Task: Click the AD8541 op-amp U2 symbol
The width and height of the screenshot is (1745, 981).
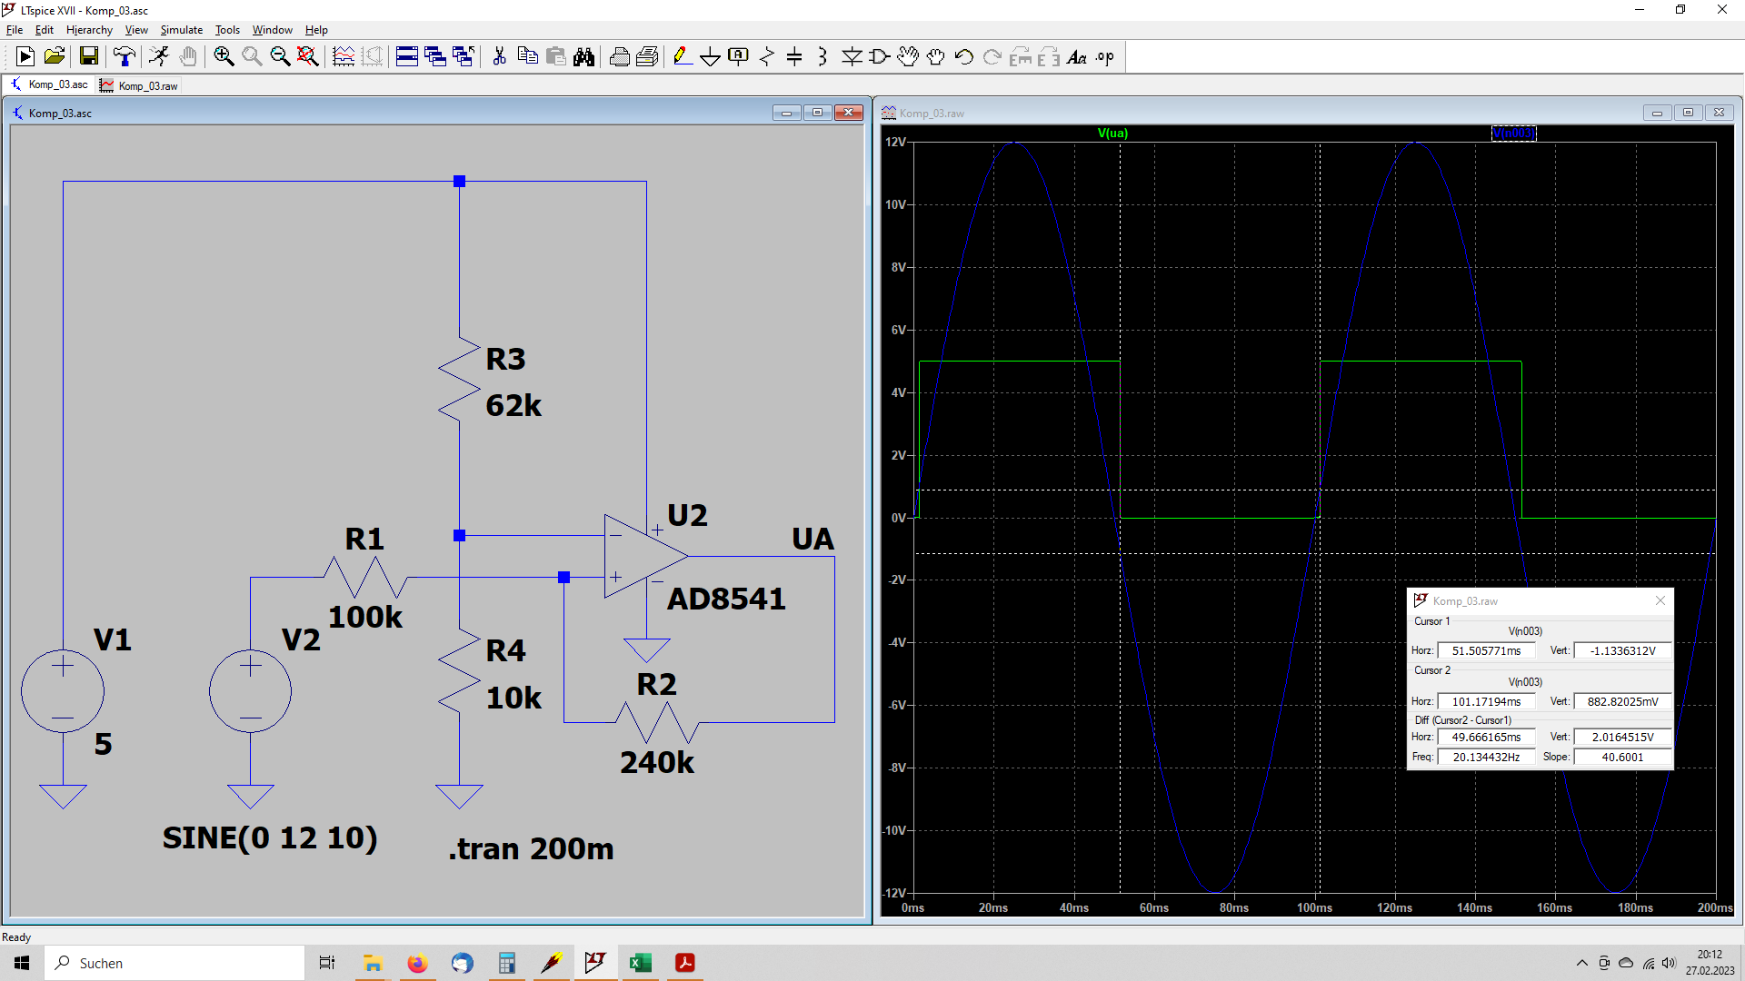Action: tap(645, 556)
